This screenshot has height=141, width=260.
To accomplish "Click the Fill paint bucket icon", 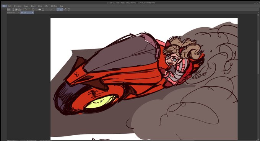I will 40,10.
